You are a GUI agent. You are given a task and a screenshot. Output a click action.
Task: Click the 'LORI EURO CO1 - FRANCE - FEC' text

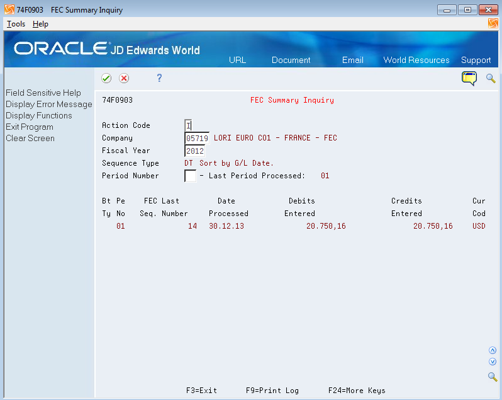click(276, 138)
